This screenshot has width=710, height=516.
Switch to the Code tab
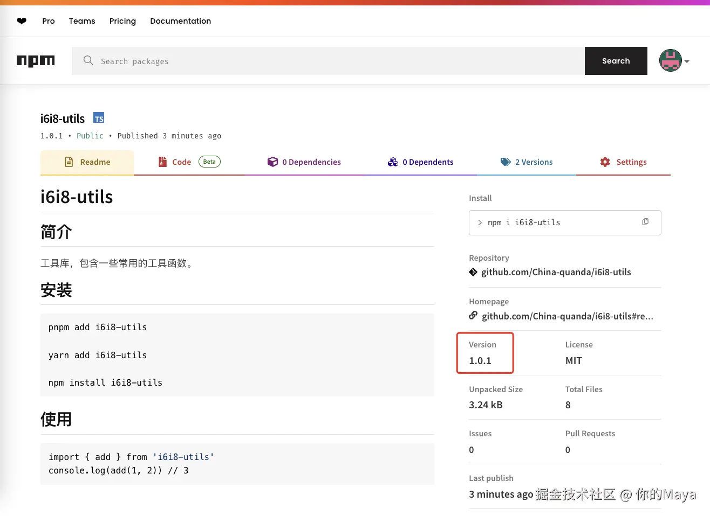coord(182,162)
